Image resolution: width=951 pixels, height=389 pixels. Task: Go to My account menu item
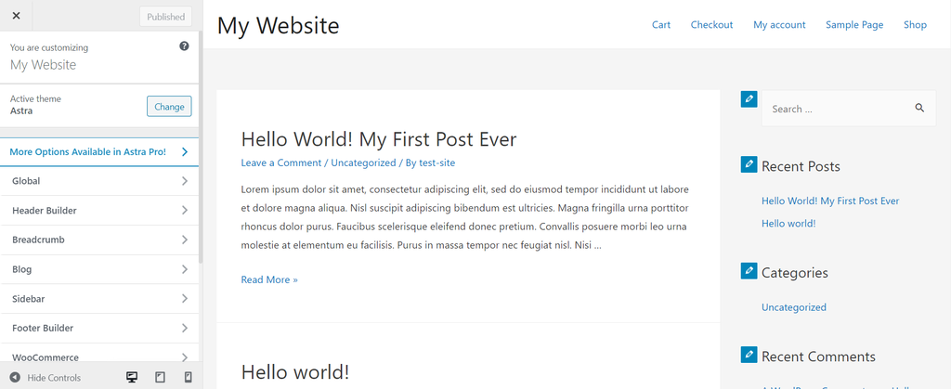point(779,25)
